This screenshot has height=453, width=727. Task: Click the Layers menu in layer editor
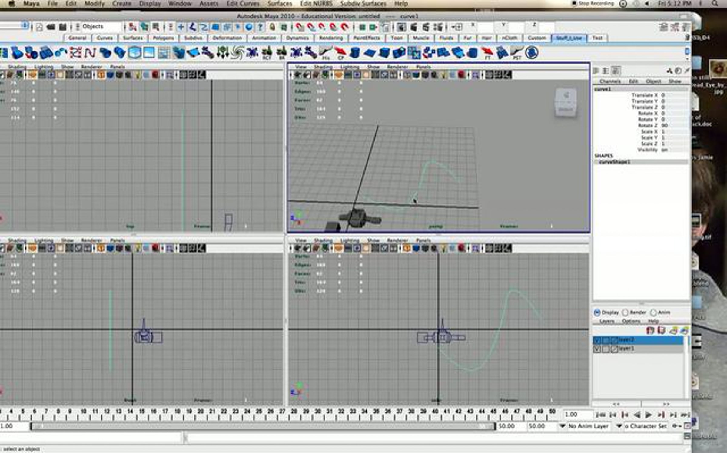606,321
